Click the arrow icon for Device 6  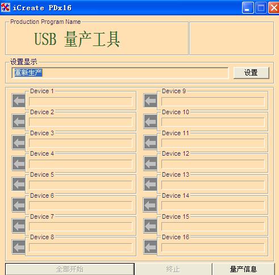(19, 205)
